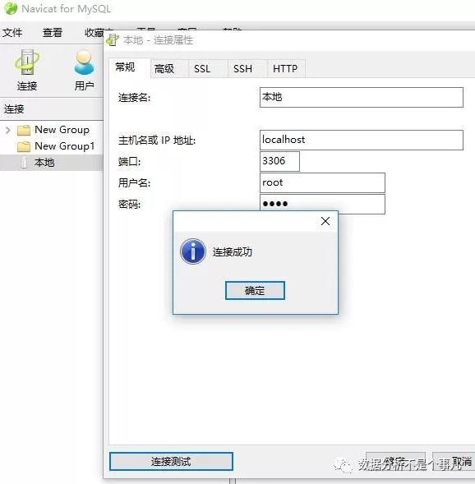Open the 查看 menu
Image resolution: width=475 pixels, height=484 pixels.
tap(53, 32)
